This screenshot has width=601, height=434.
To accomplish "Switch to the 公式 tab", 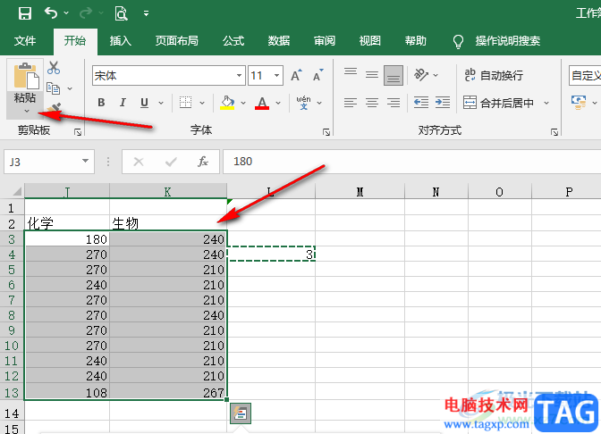I will [x=233, y=40].
